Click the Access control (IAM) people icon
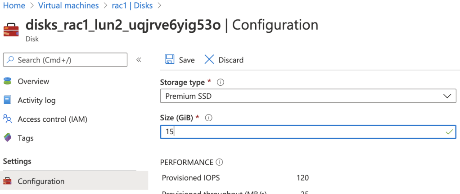460x194 pixels. [x=8, y=119]
